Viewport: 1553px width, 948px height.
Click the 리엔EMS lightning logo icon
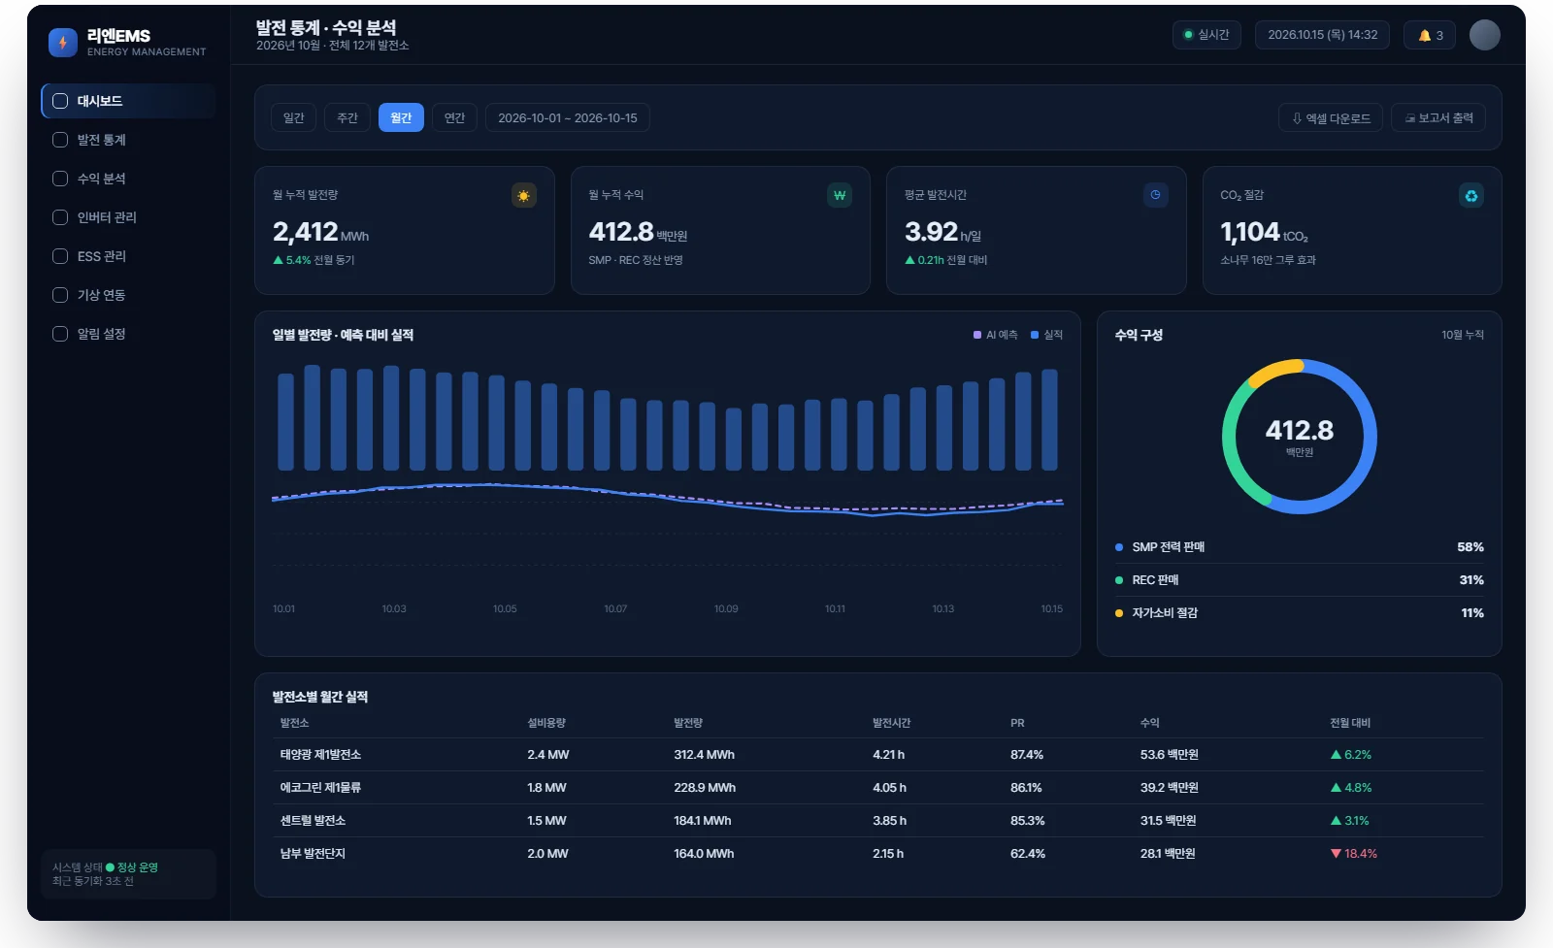coord(63,43)
